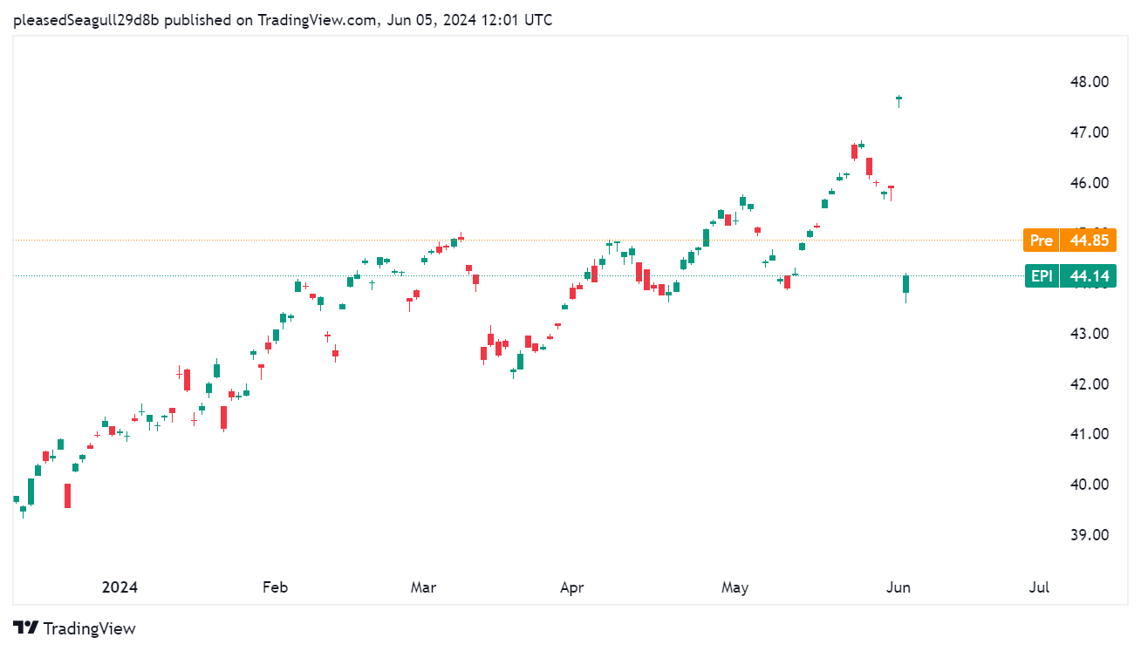Click the orange Pre label
The height and width of the screenshot is (651, 1141).
[x=1042, y=240]
